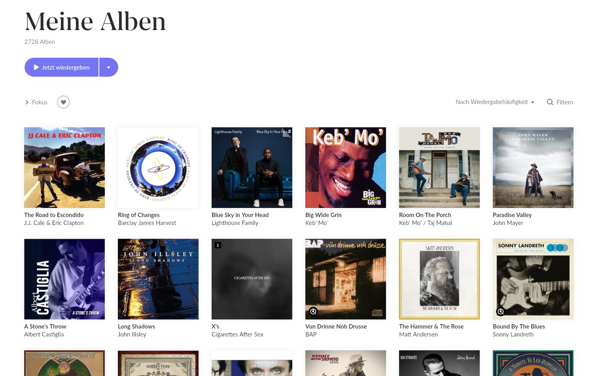The image size is (598, 376).
Task: Open the Ring of Changes album cover
Action: 158,168
